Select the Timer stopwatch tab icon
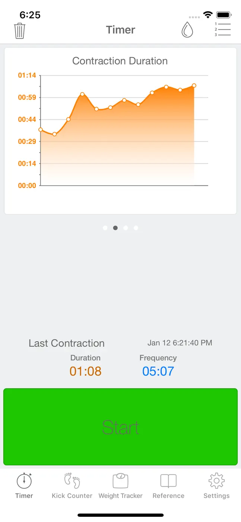Image resolution: width=241 pixels, height=522 pixels. [24, 481]
